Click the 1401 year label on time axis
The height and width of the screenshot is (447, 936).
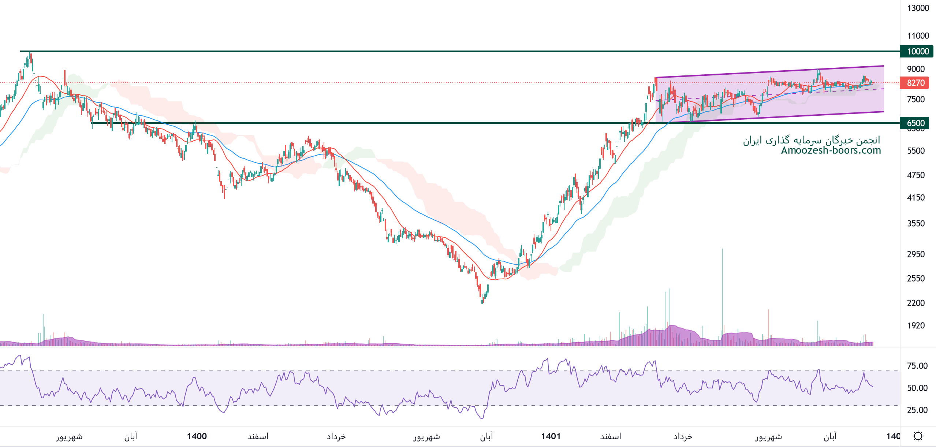551,436
